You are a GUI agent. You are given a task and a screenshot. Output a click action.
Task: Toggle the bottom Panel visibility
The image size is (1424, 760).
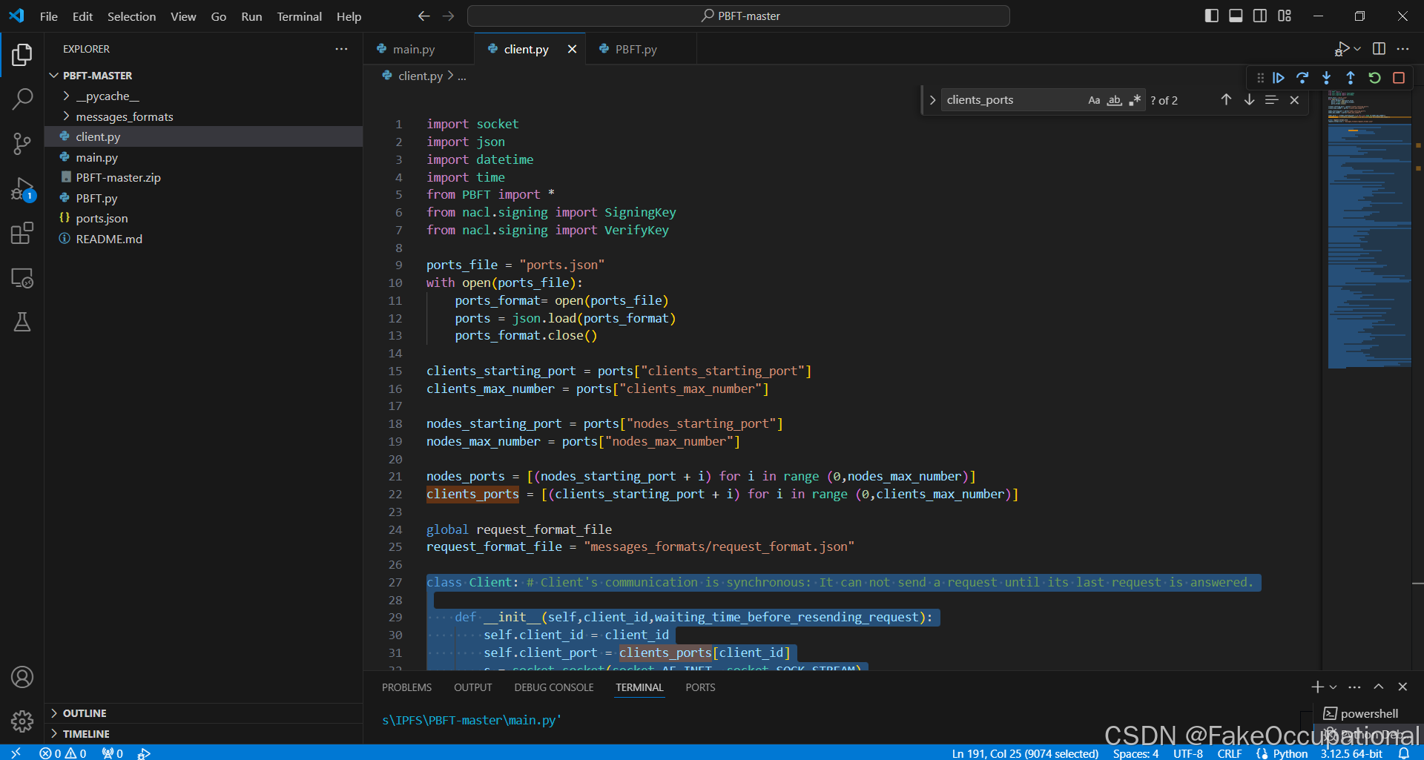[1236, 16]
